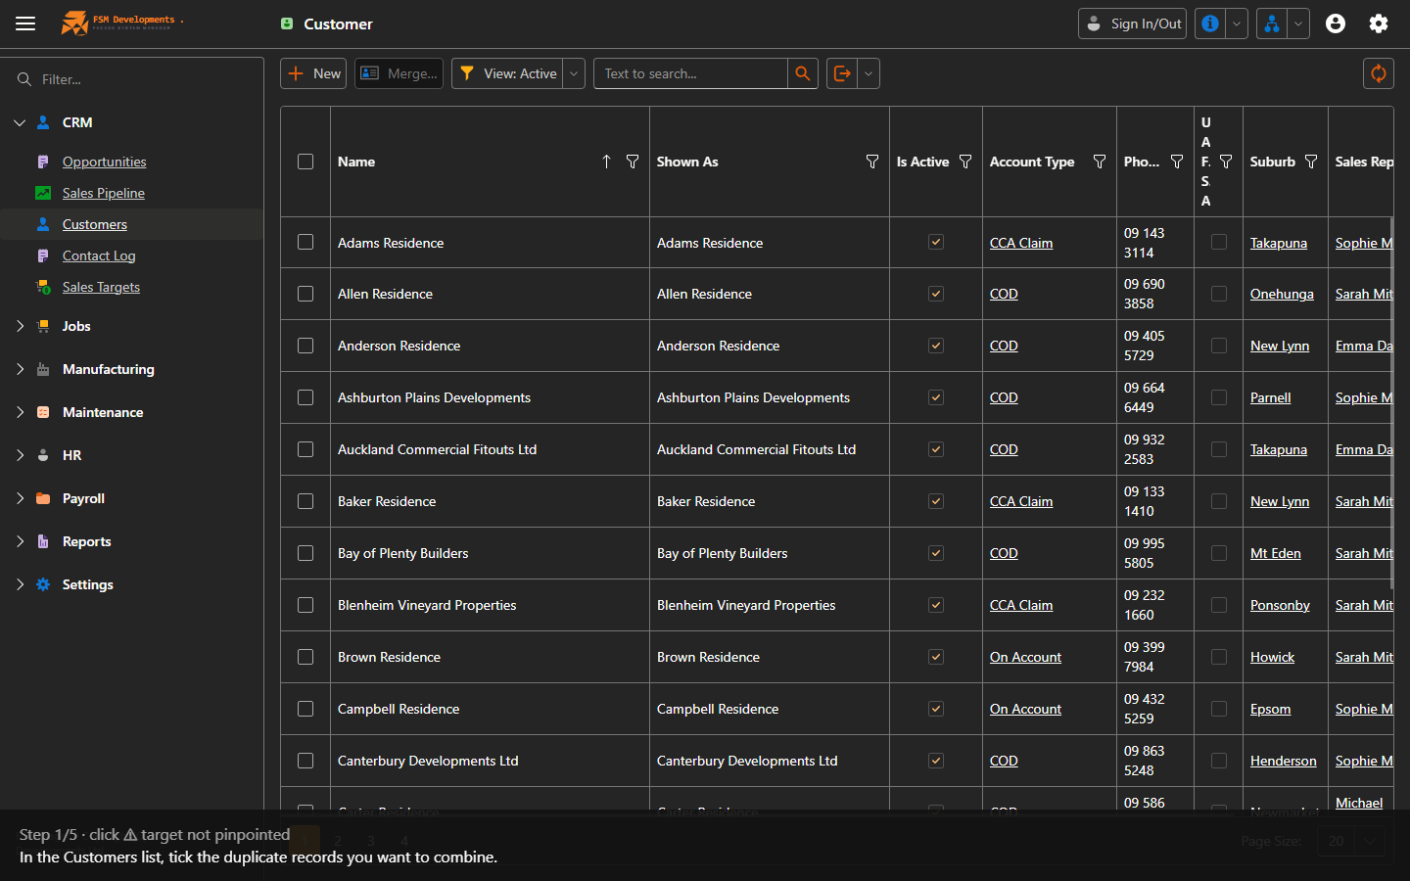Screen dimensions: 1410x881
Task: Click the Contact Log sidebar icon
Action: point(43,255)
